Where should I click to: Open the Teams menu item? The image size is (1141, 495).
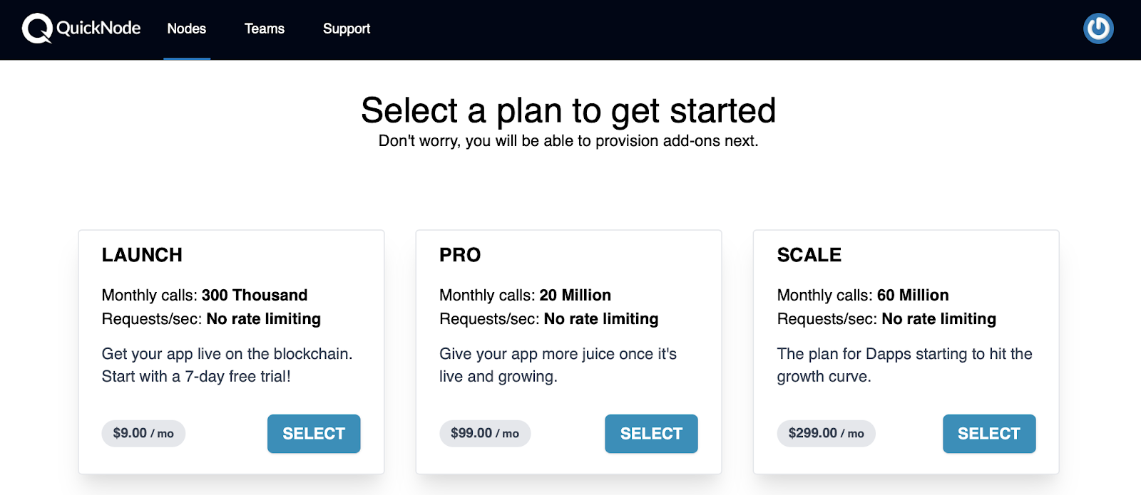265,29
